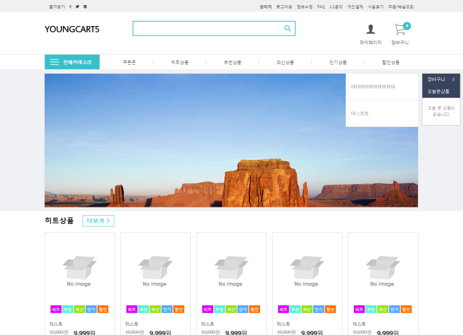Open the 할인상품 menu item
This screenshot has width=463, height=335.
pyautogui.click(x=391, y=62)
